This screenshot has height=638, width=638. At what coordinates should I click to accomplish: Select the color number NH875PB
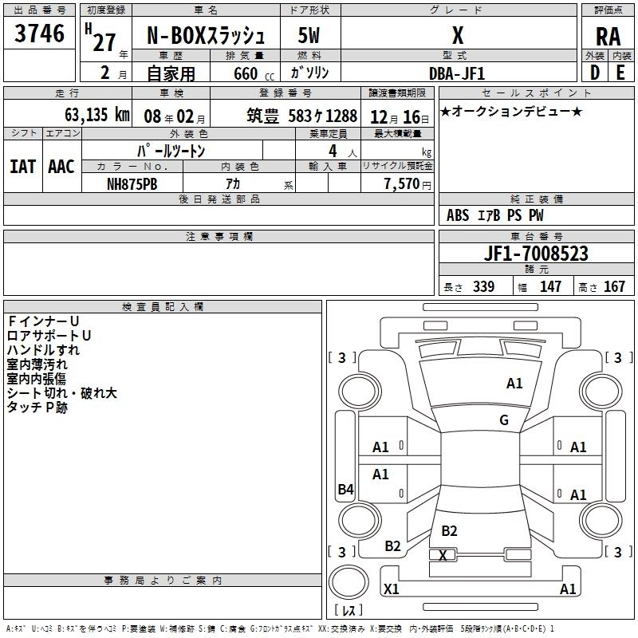[132, 183]
